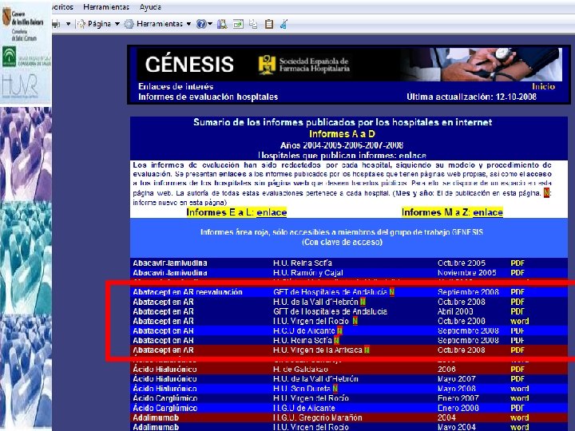The width and height of the screenshot is (575, 431).
Task: Click the Sociedad Española de Farmacia Hospitalaria logo
Action: point(304,65)
